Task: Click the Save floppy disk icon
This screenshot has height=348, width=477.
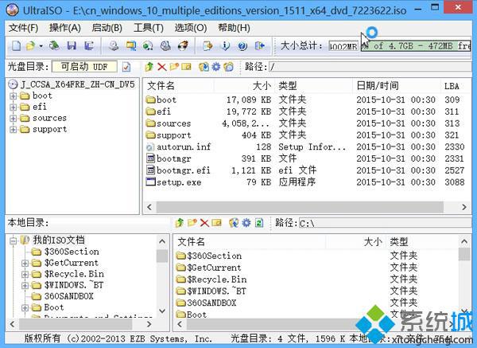Action: 72,46
